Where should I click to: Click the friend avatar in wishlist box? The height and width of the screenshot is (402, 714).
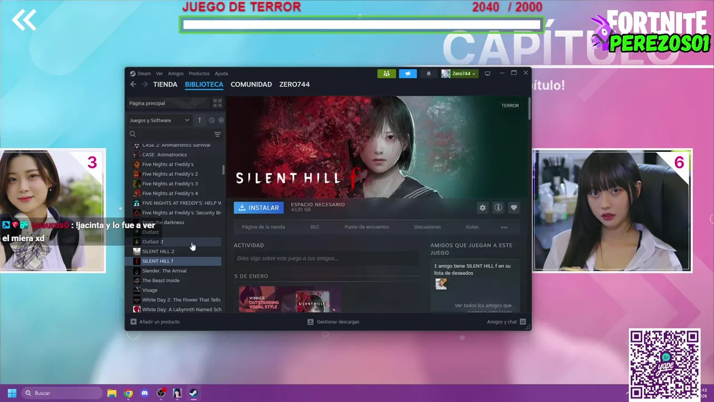[x=441, y=284]
